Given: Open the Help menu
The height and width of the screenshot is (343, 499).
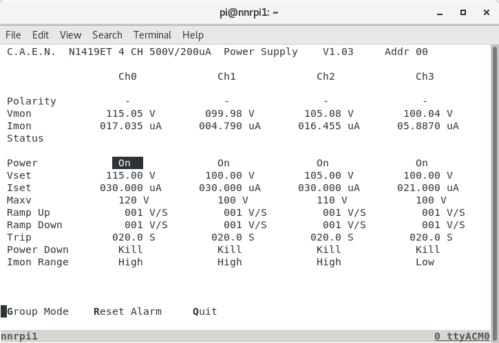Looking at the screenshot, I should click(193, 35).
